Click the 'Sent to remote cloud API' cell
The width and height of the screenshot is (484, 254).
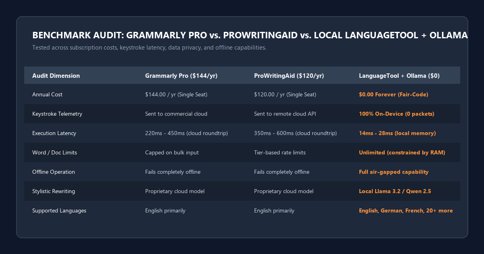[x=285, y=114]
